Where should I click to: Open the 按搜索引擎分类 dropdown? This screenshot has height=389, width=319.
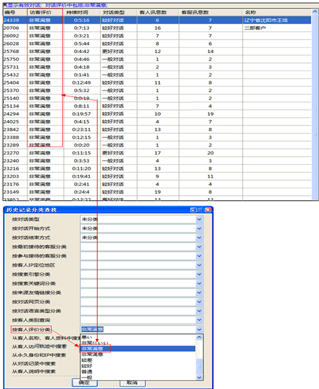click(x=199, y=274)
